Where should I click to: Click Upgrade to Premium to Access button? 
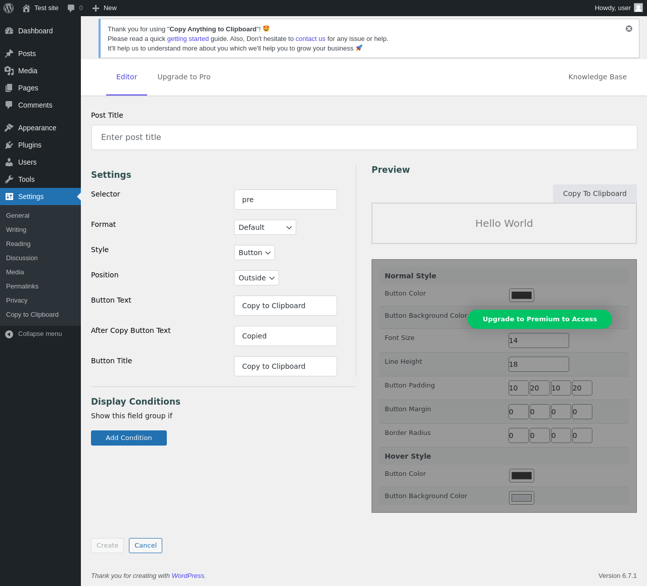540,319
